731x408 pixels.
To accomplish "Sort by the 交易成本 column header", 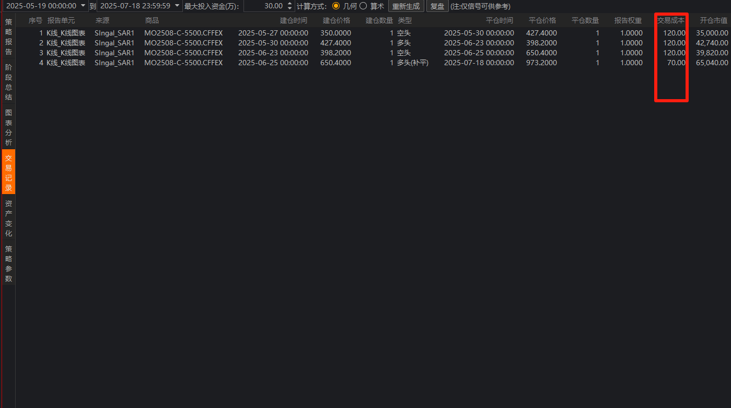I will (x=671, y=20).
